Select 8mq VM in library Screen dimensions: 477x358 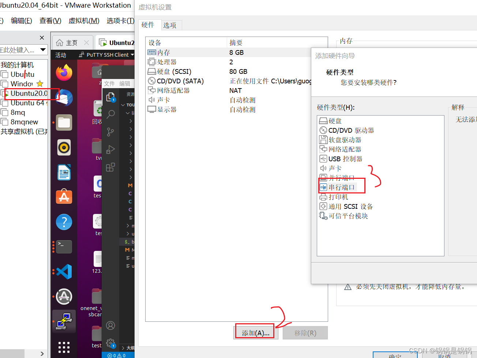(18, 112)
